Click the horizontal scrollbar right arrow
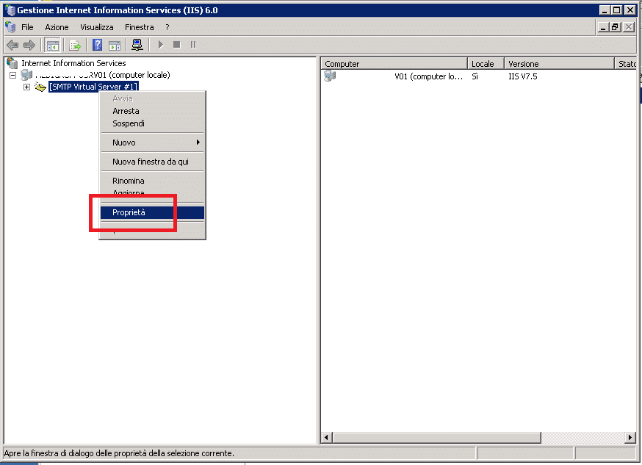 pos(630,438)
